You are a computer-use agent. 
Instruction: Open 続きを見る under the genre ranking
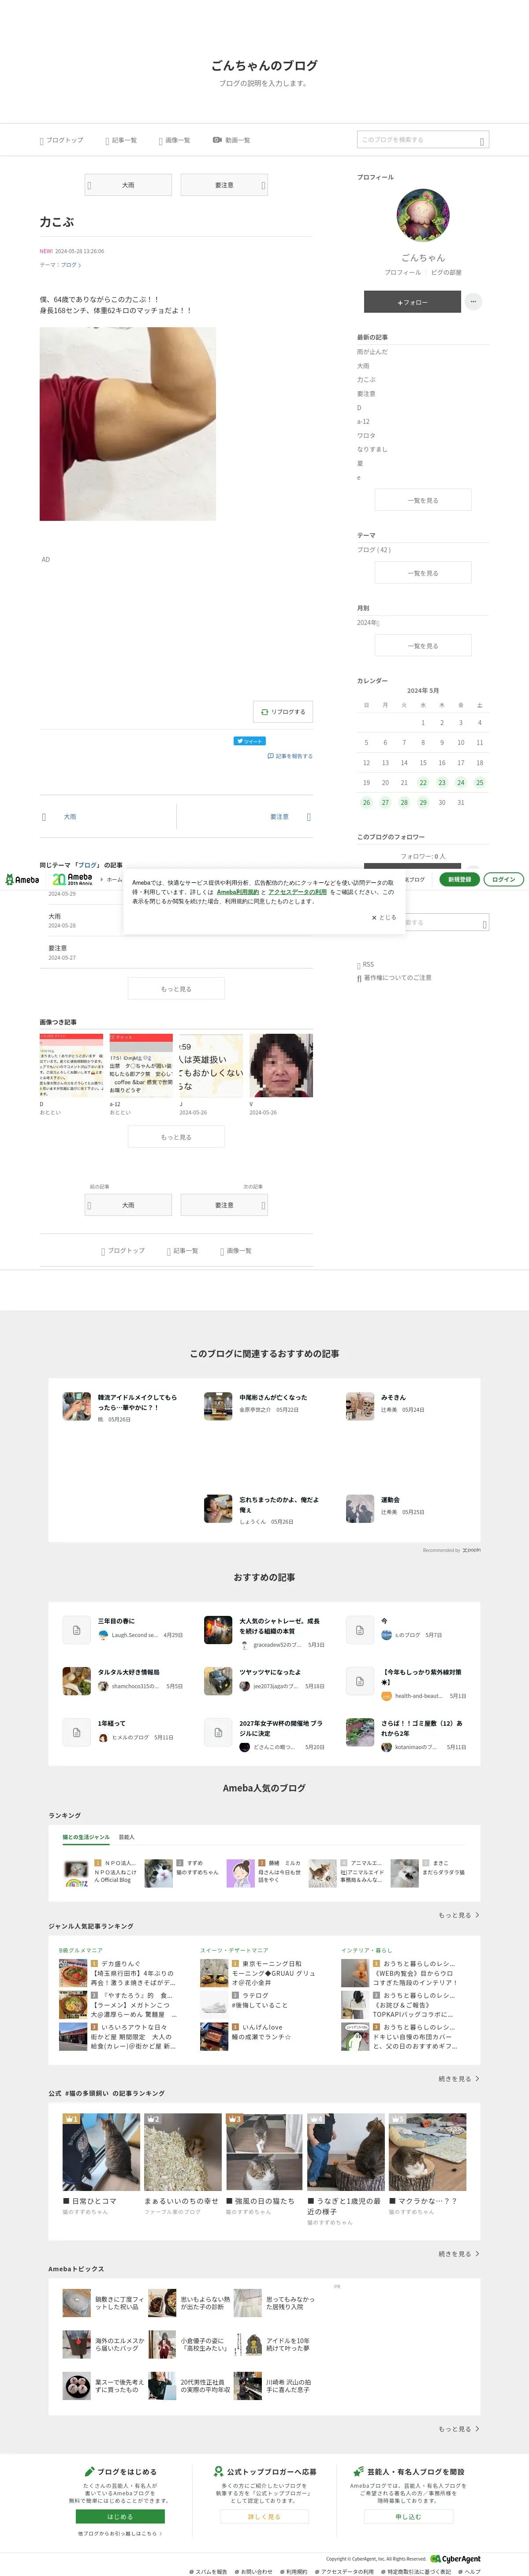tap(458, 2078)
